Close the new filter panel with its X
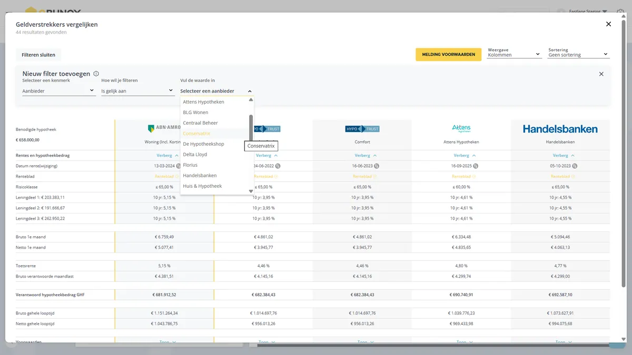This screenshot has width=632, height=355. click(x=601, y=74)
